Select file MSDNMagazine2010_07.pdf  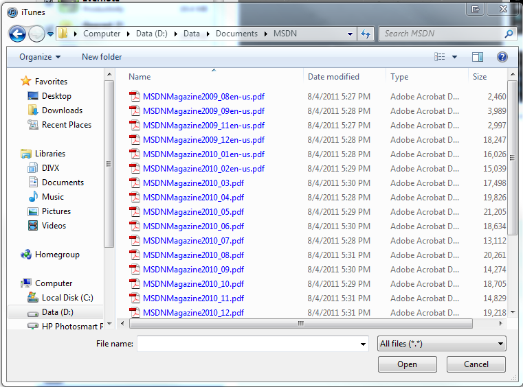click(x=193, y=240)
